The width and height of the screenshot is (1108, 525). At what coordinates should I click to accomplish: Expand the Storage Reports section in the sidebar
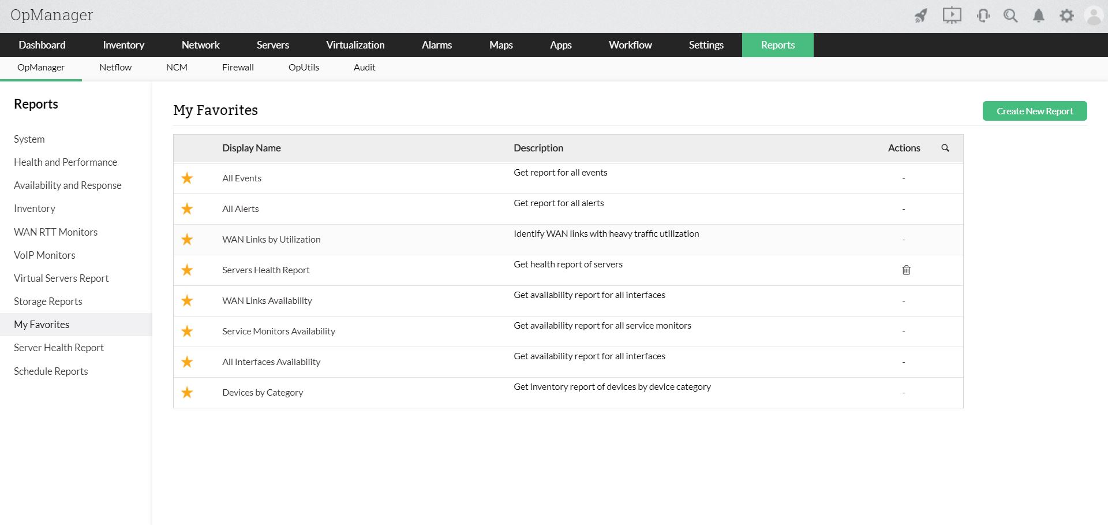coord(48,301)
